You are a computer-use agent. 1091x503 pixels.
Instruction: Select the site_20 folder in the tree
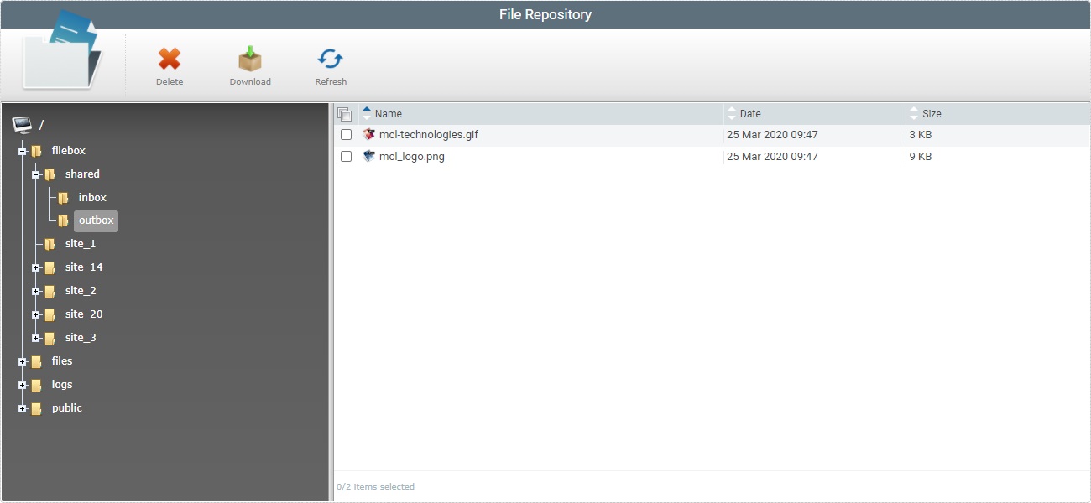pyautogui.click(x=84, y=314)
